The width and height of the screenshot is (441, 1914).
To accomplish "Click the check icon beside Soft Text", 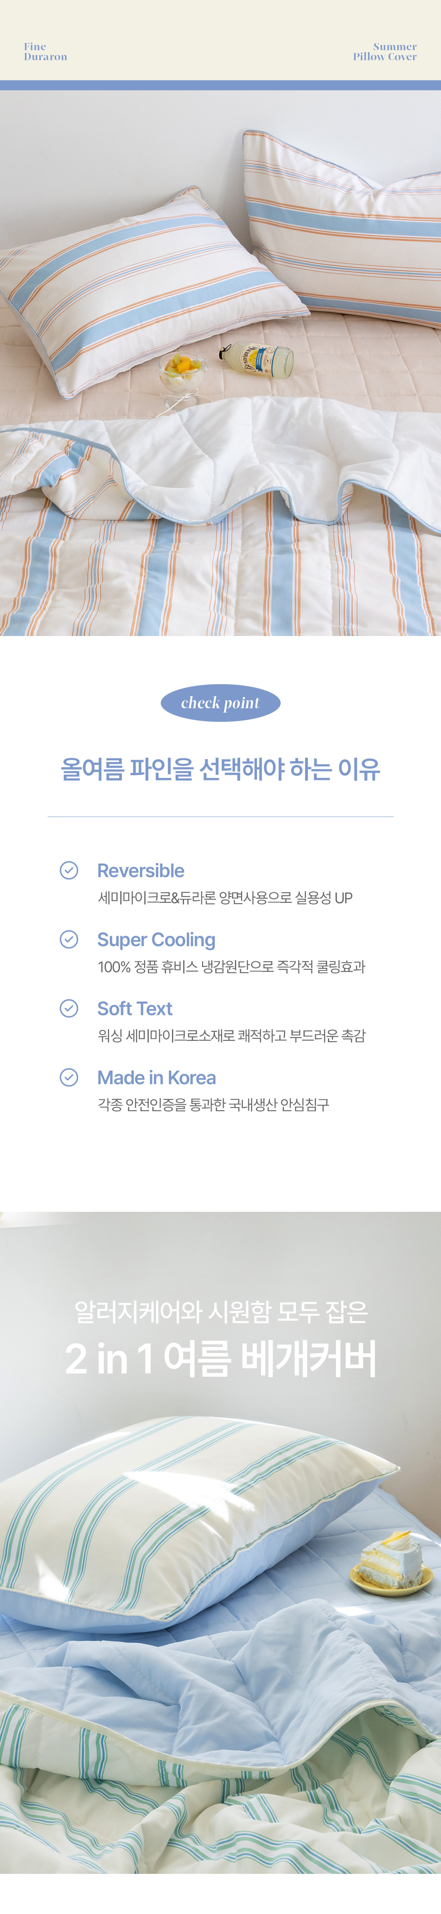I will pyautogui.click(x=69, y=1008).
